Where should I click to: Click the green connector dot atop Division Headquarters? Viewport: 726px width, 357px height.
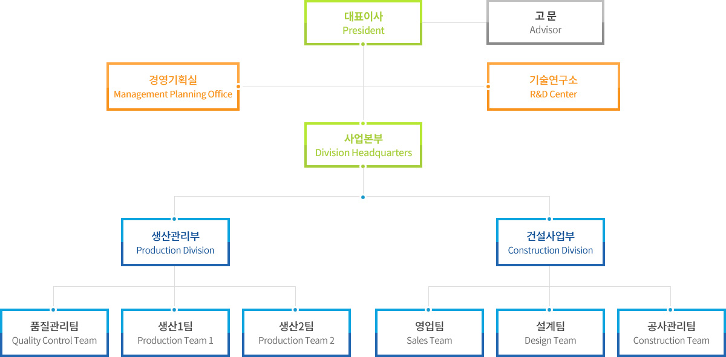point(363,123)
